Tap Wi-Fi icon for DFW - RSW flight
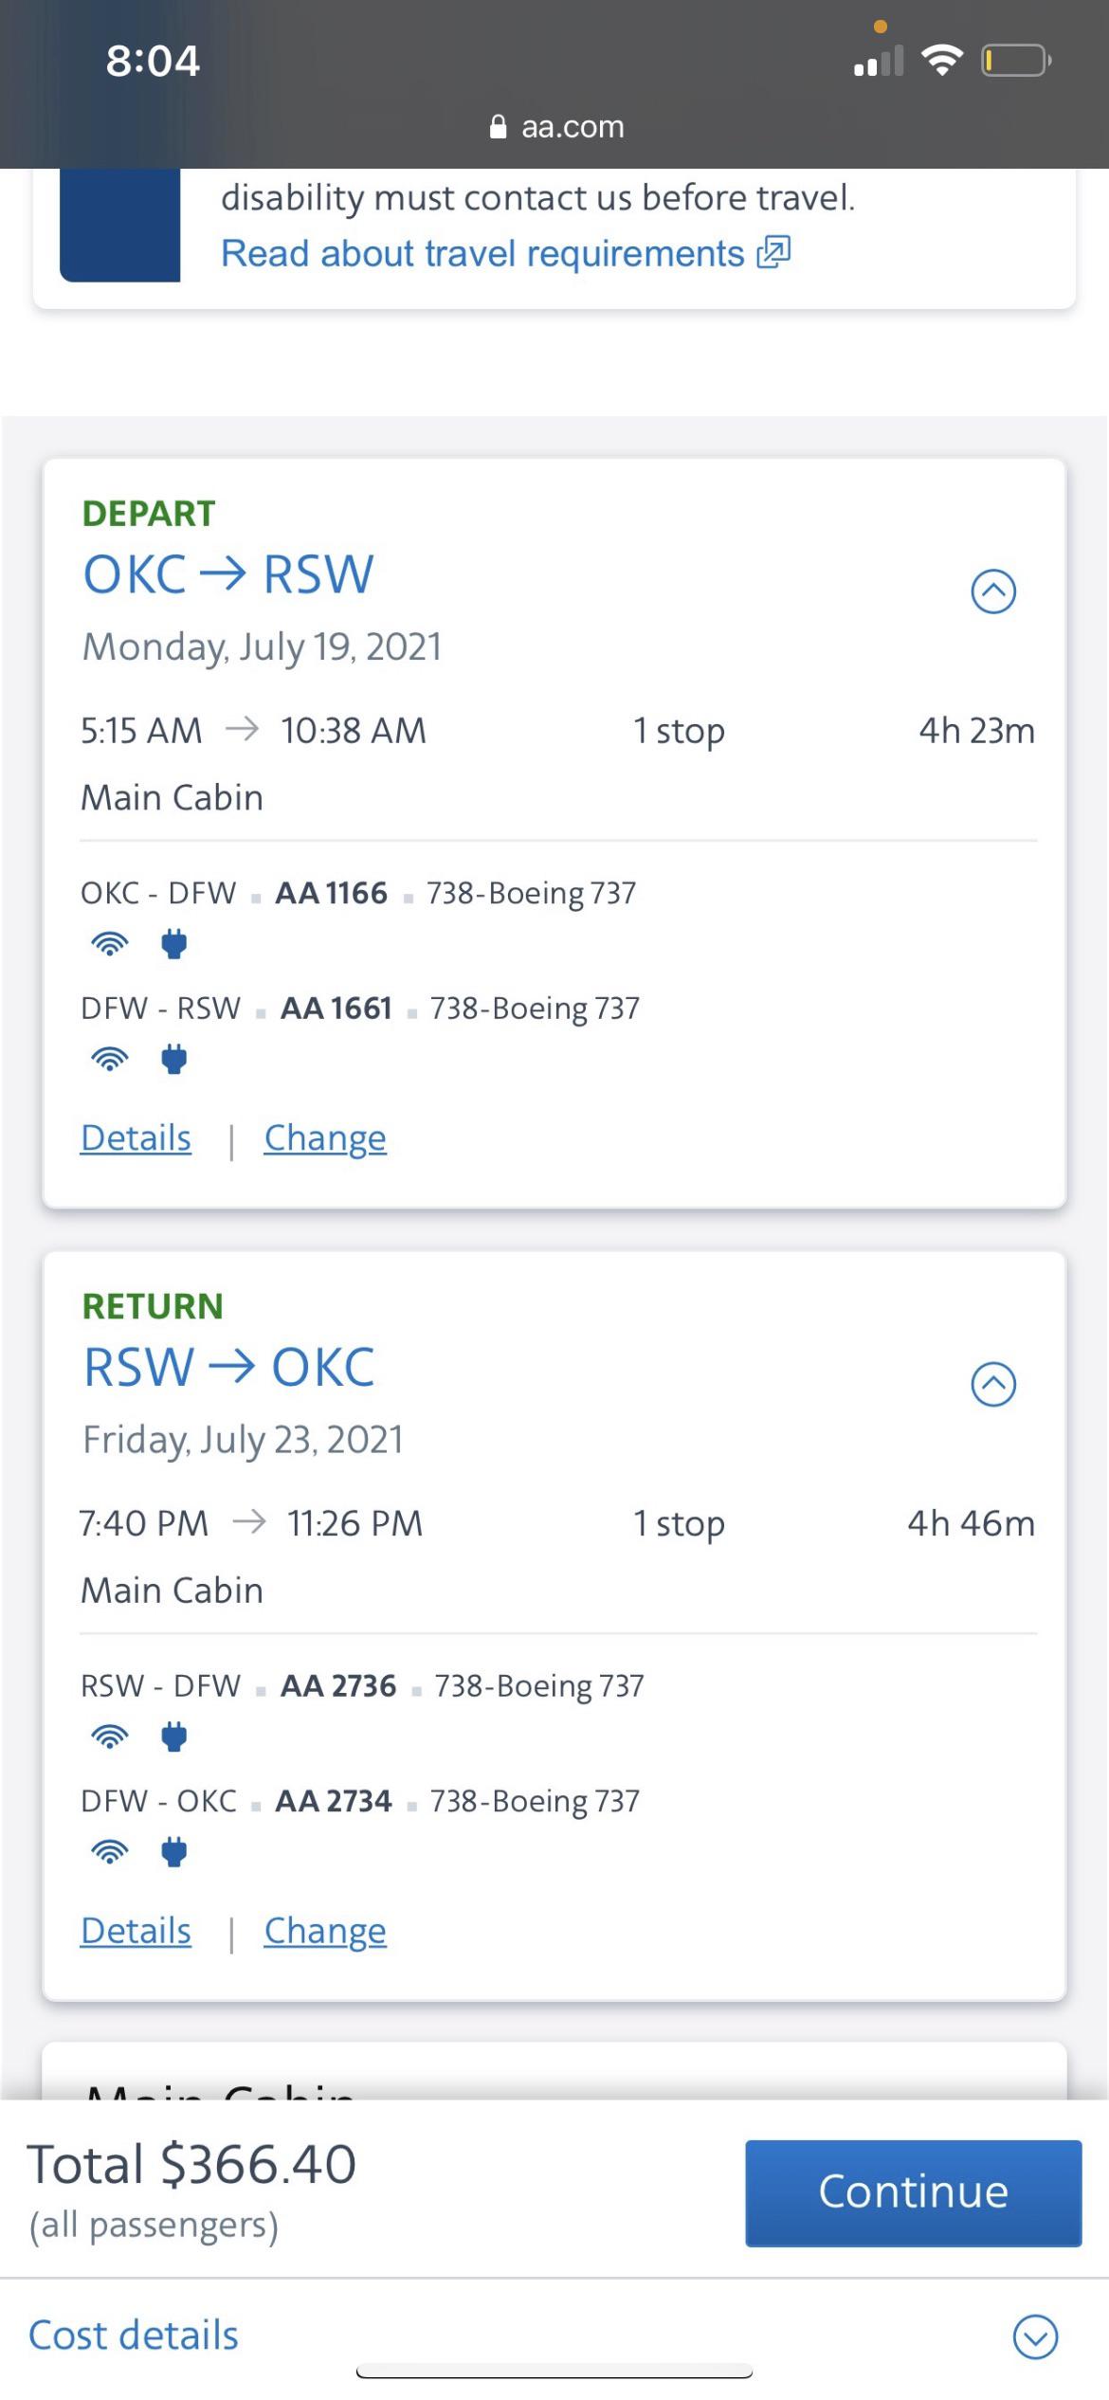The width and height of the screenshot is (1109, 2400). point(110,1059)
